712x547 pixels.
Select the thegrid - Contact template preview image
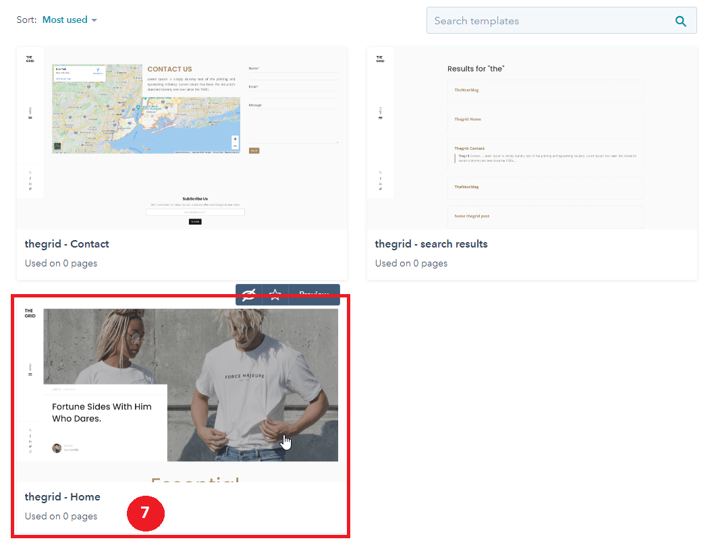tap(182, 138)
